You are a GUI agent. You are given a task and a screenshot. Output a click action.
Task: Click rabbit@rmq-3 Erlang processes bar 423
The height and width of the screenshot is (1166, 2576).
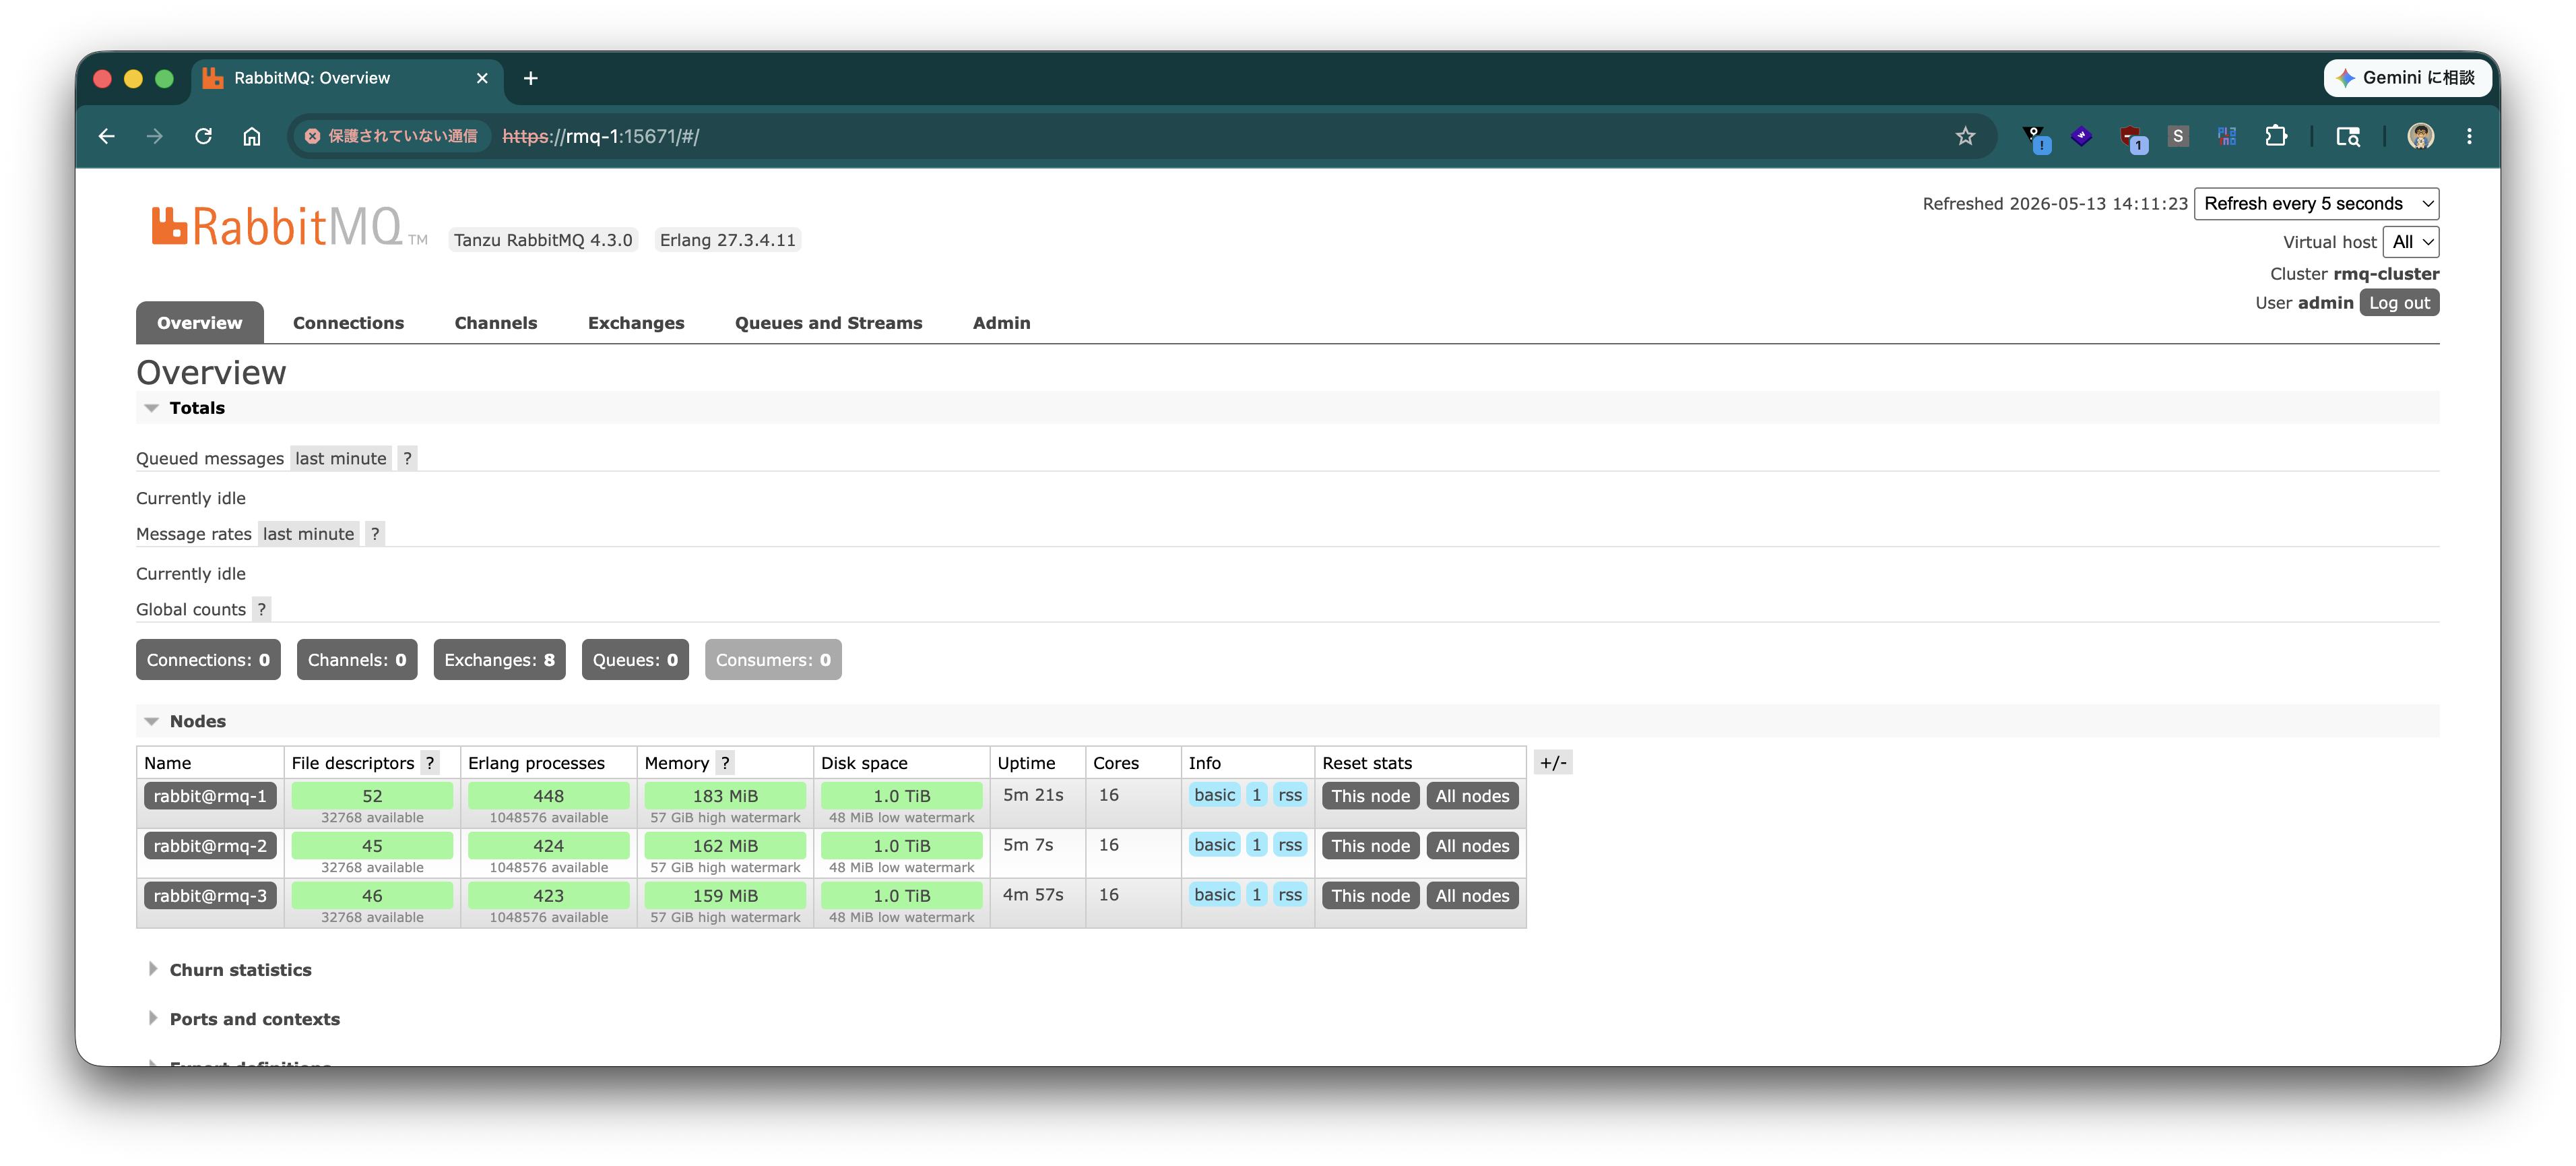click(548, 896)
